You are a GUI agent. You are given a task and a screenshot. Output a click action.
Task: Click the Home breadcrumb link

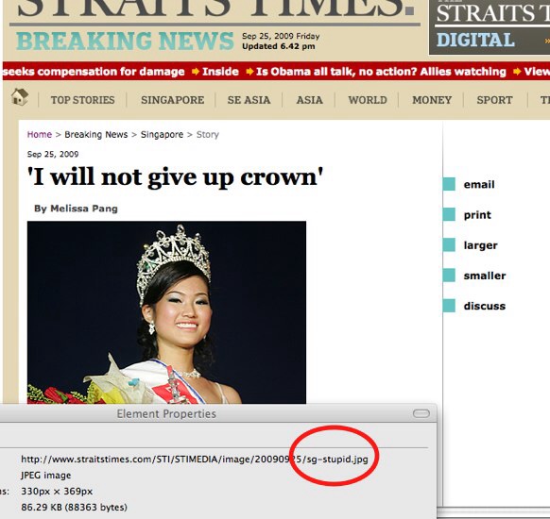click(x=40, y=135)
